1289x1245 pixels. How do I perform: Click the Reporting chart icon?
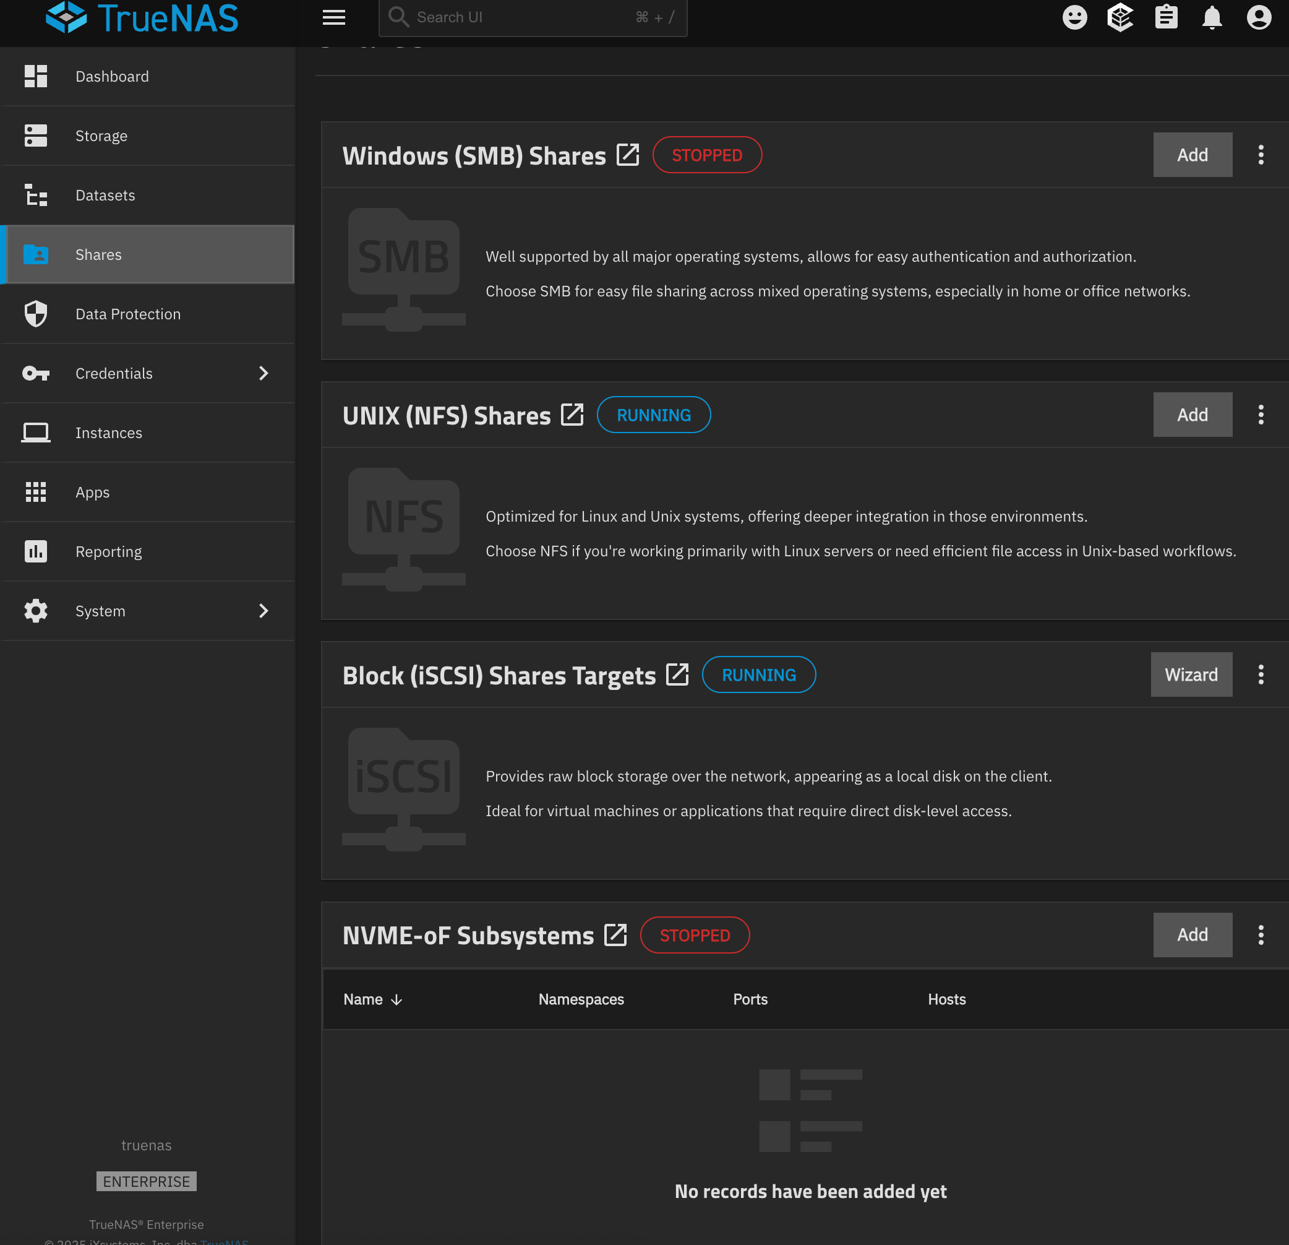click(x=35, y=551)
